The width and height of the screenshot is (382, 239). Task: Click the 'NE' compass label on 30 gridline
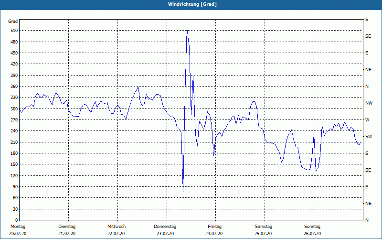click(369, 204)
